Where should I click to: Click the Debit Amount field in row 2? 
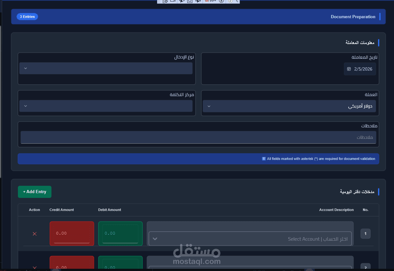120,262
